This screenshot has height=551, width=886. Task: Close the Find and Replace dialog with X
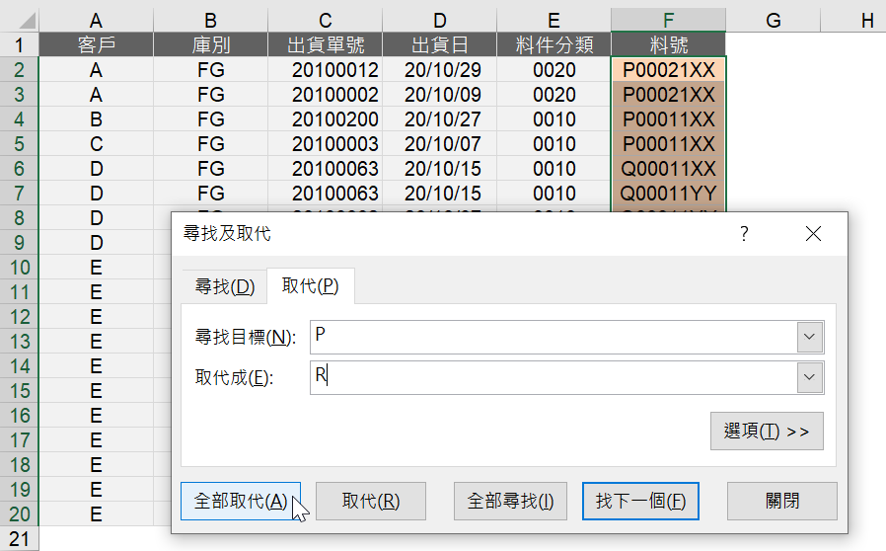tap(813, 234)
